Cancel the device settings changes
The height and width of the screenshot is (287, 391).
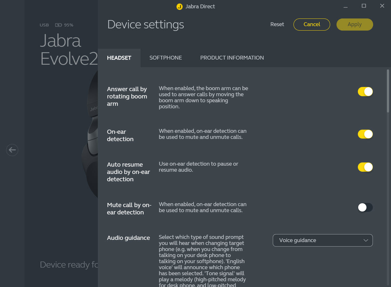(x=312, y=24)
